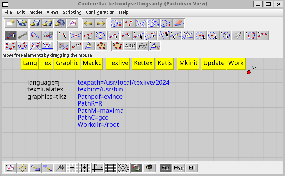
Task: Click the red NE point
Action: click(x=249, y=72)
